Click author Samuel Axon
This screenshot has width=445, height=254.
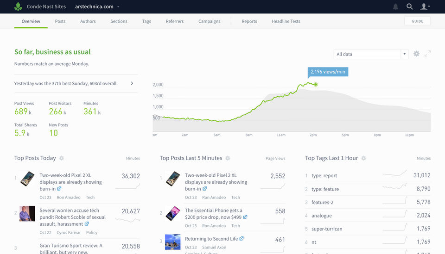pos(214,247)
